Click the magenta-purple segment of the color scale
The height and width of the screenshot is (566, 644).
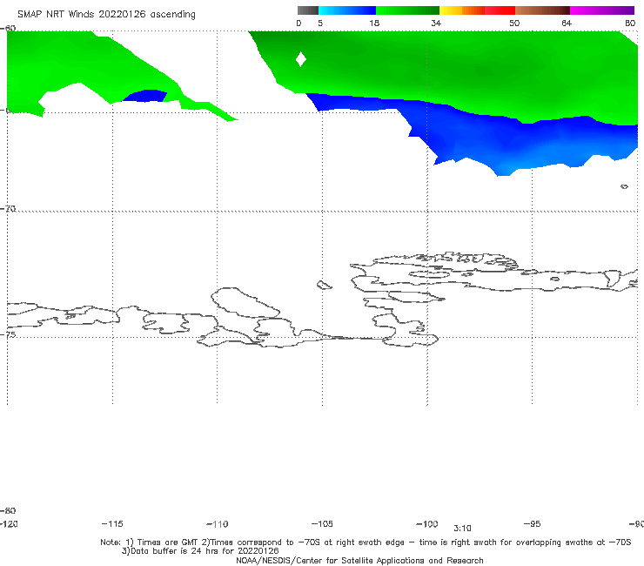[602, 10]
